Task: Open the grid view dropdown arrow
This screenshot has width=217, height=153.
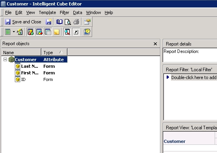Action: 14,32
